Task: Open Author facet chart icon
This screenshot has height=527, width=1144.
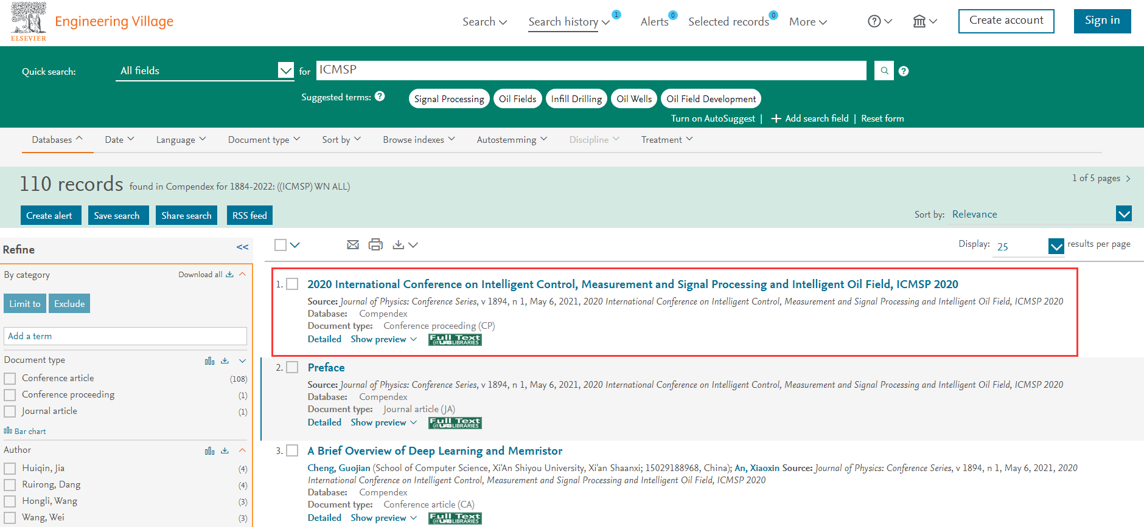Action: (210, 450)
